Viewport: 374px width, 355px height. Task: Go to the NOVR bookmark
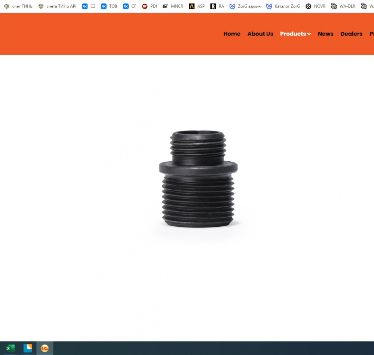(315, 6)
